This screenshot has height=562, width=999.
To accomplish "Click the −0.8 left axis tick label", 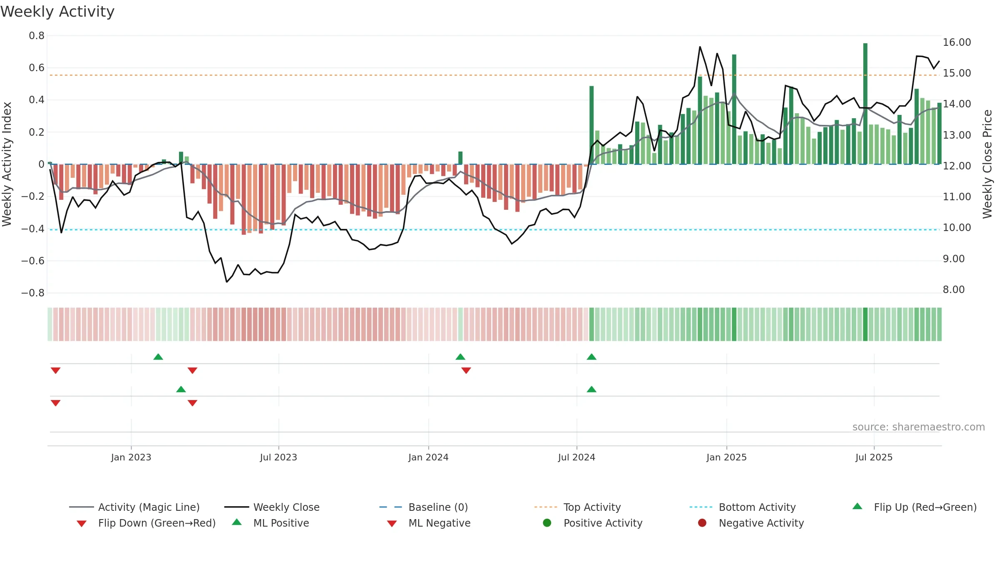I will 33,293.
